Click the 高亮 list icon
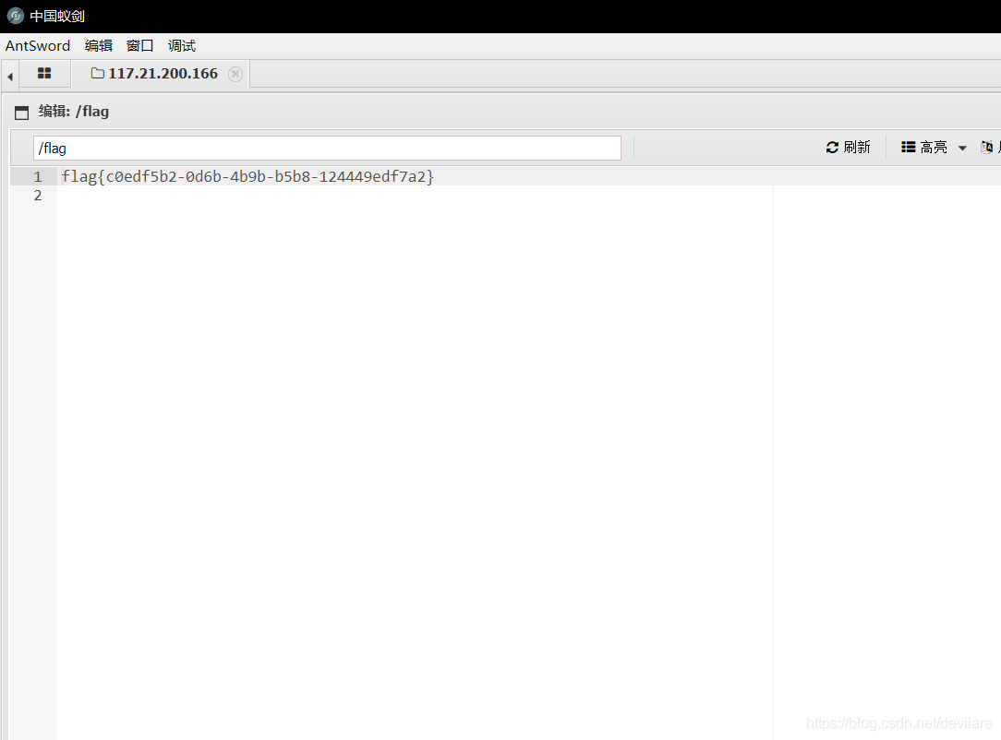 tap(908, 148)
